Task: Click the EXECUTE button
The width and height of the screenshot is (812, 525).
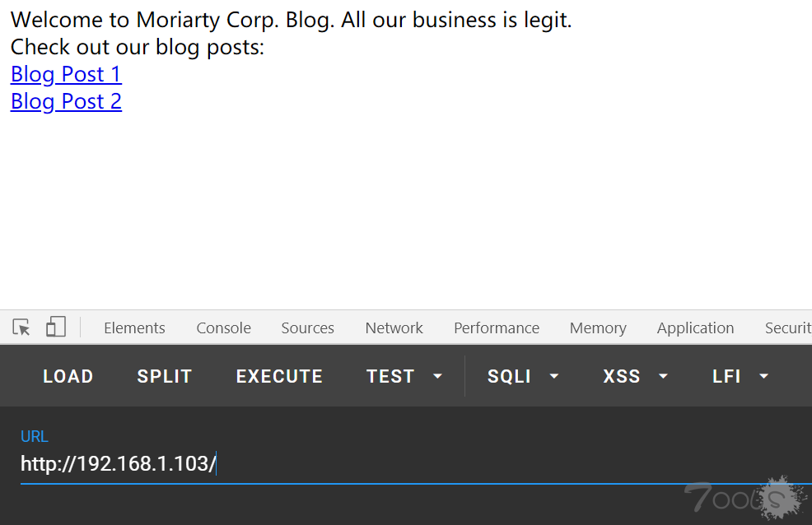Action: coord(280,376)
